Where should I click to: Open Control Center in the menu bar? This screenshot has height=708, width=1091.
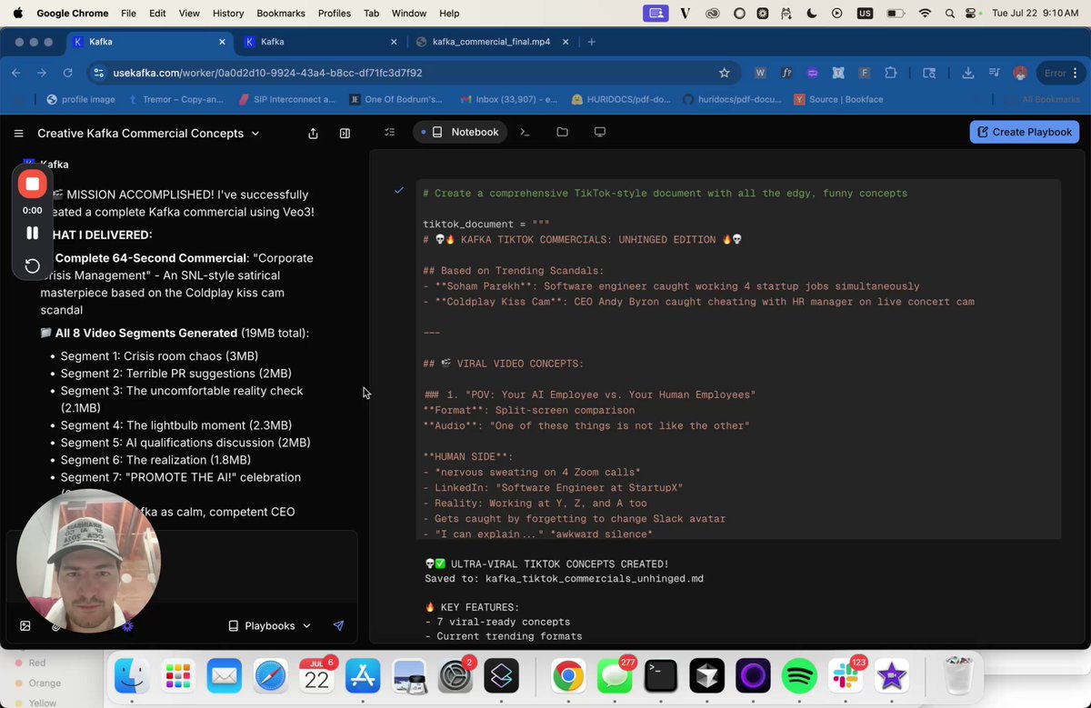[x=973, y=14]
